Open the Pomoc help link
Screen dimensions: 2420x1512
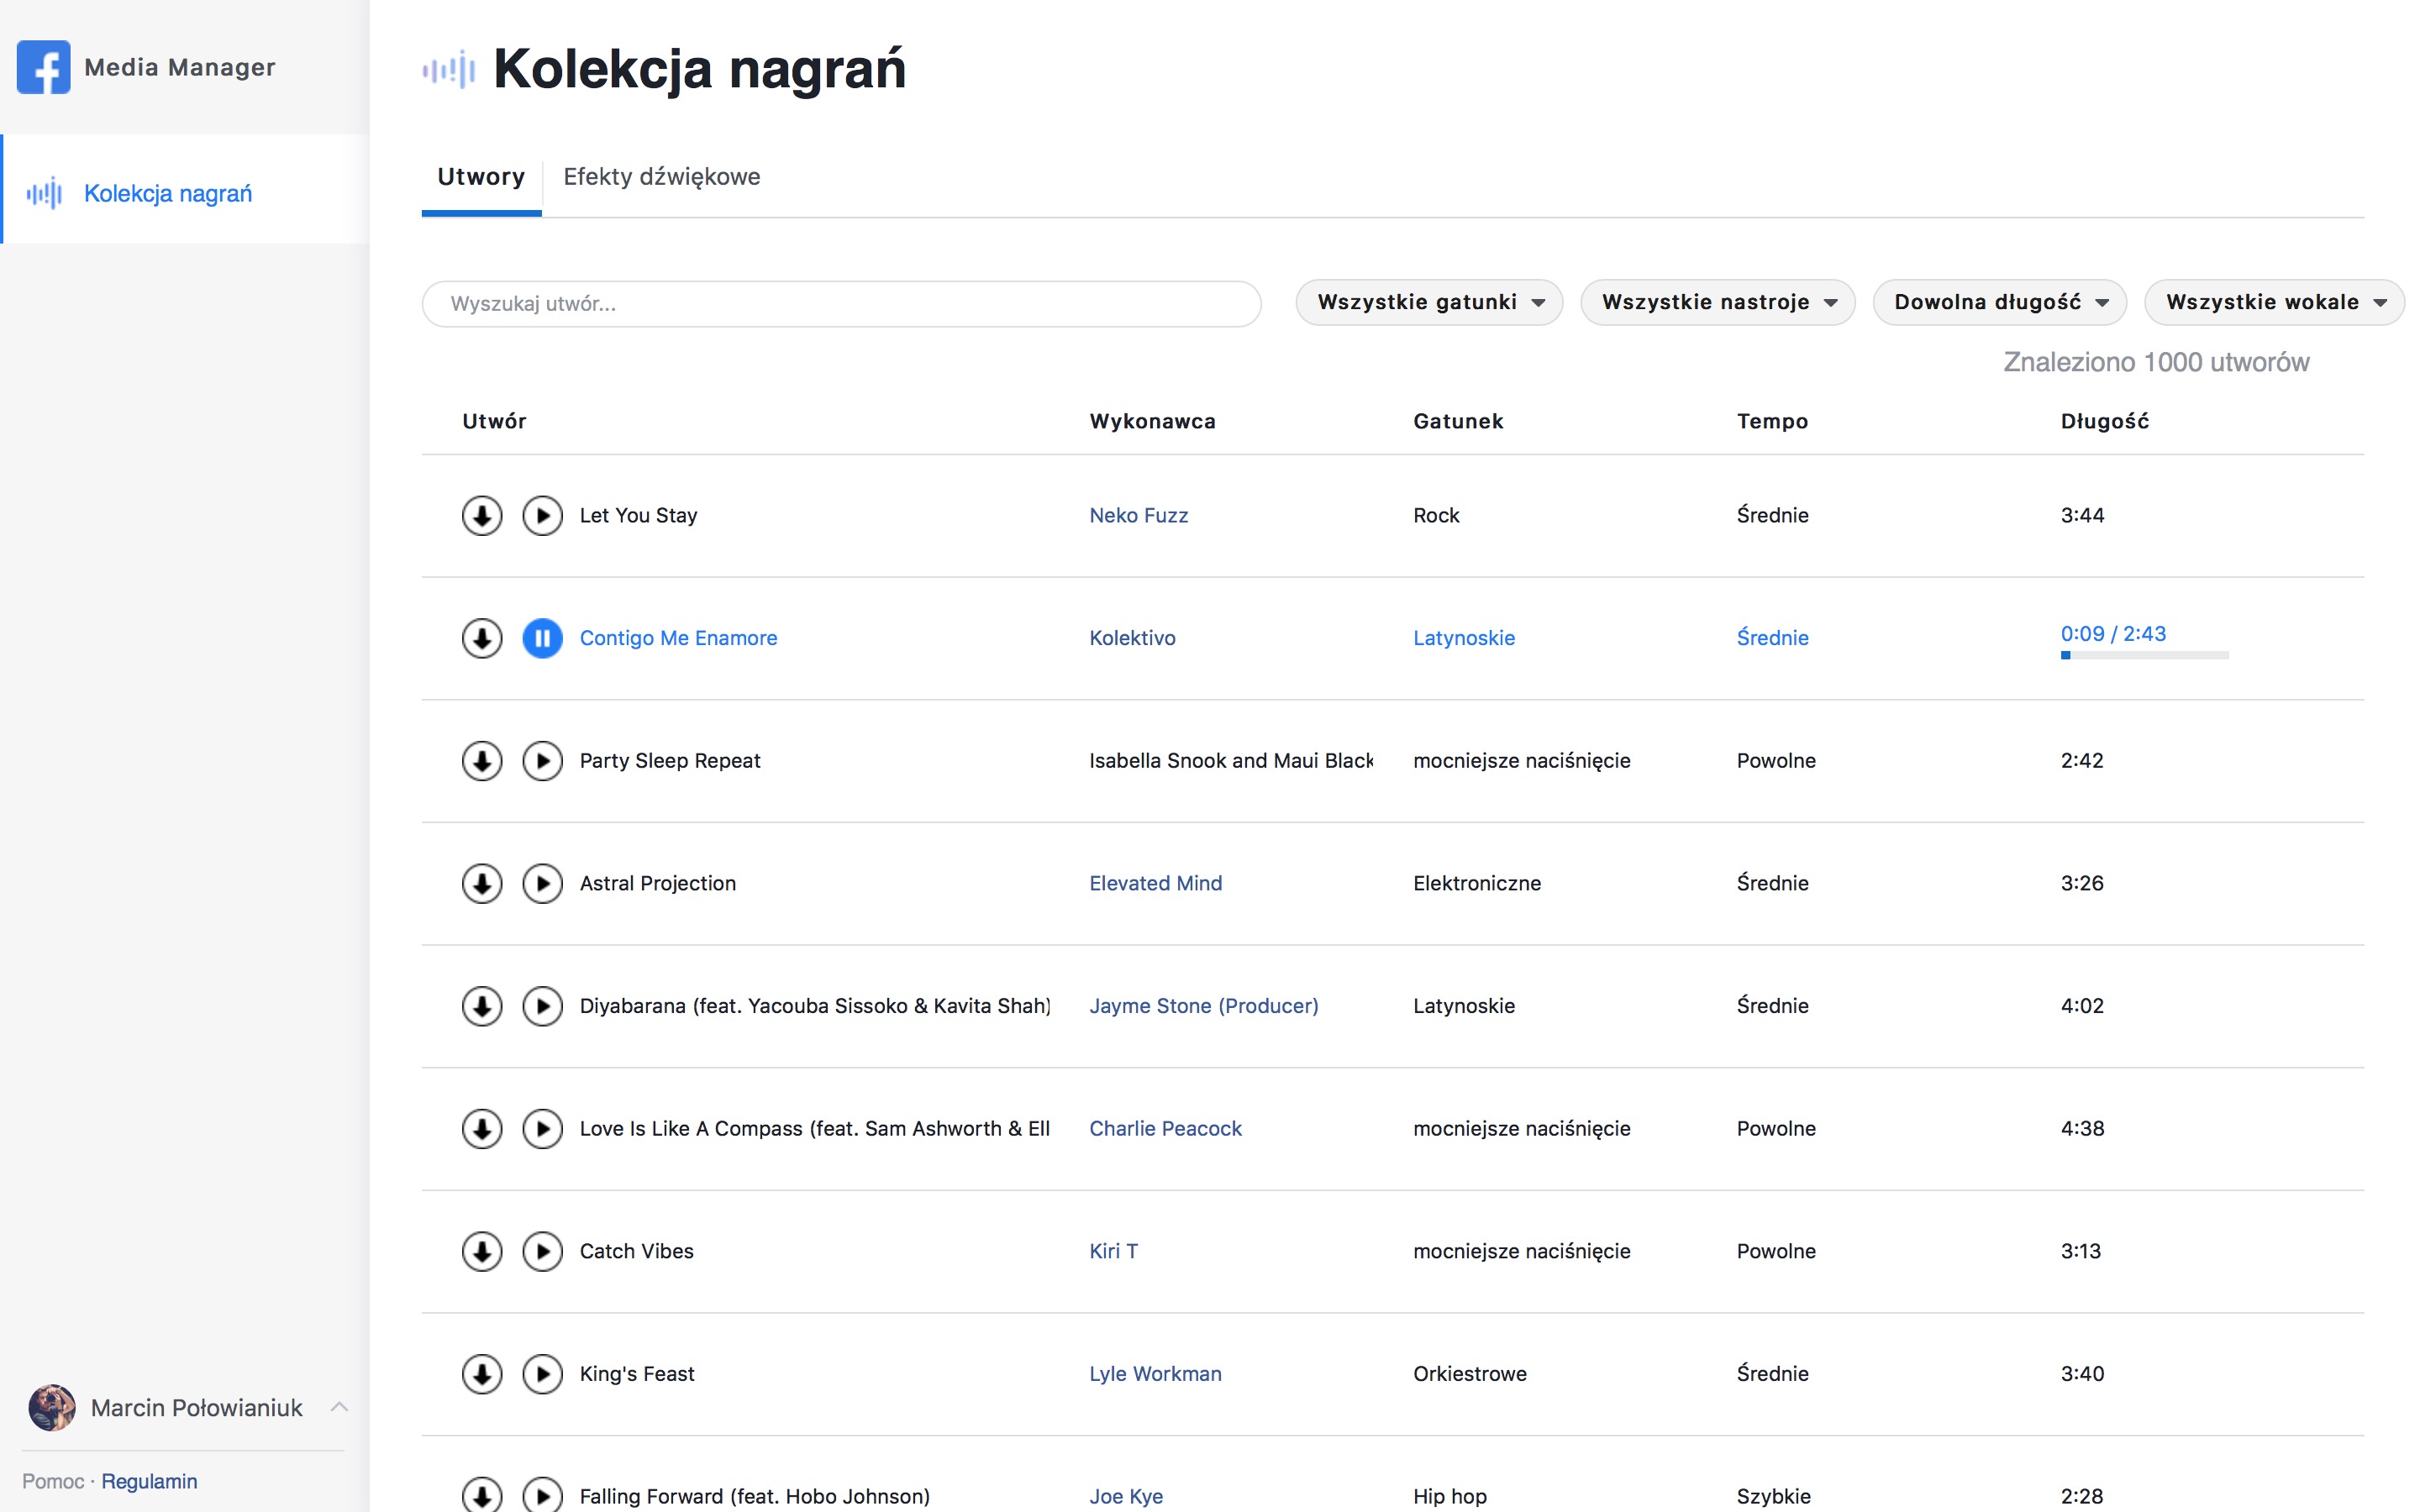click(x=53, y=1481)
